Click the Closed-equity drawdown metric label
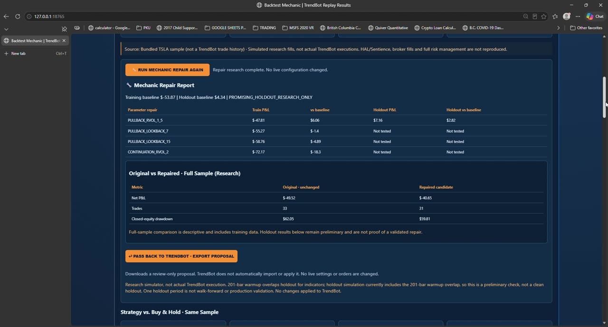This screenshot has height=327, width=608. 152,219
